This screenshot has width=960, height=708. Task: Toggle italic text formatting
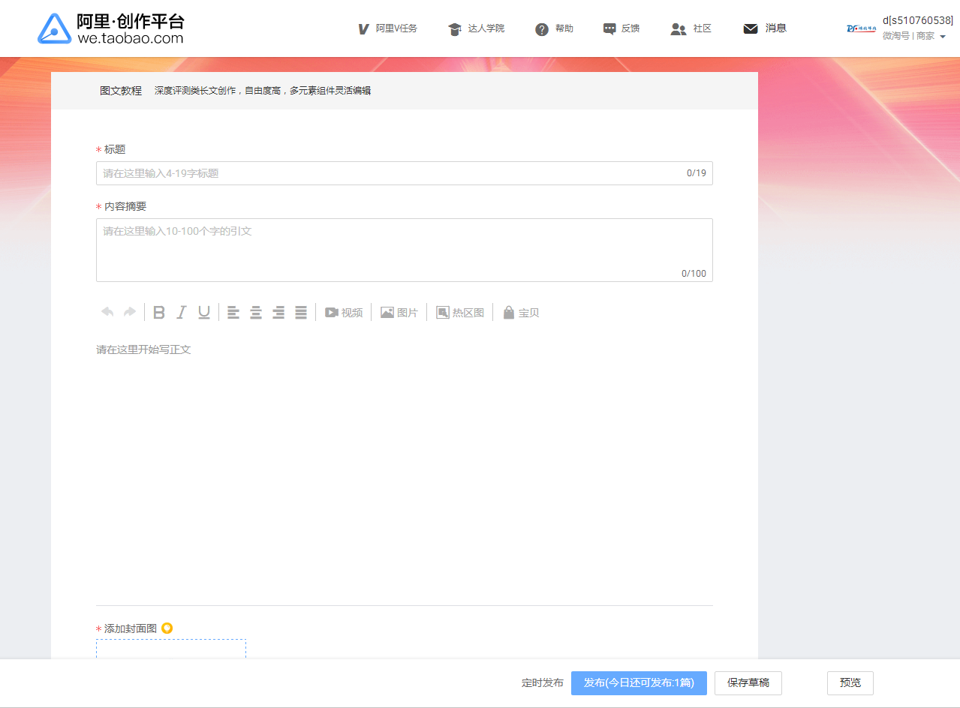click(x=181, y=312)
